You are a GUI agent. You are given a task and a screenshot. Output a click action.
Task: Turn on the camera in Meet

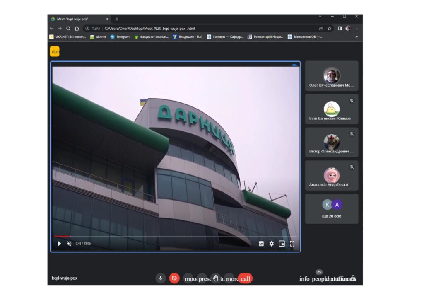click(x=175, y=278)
